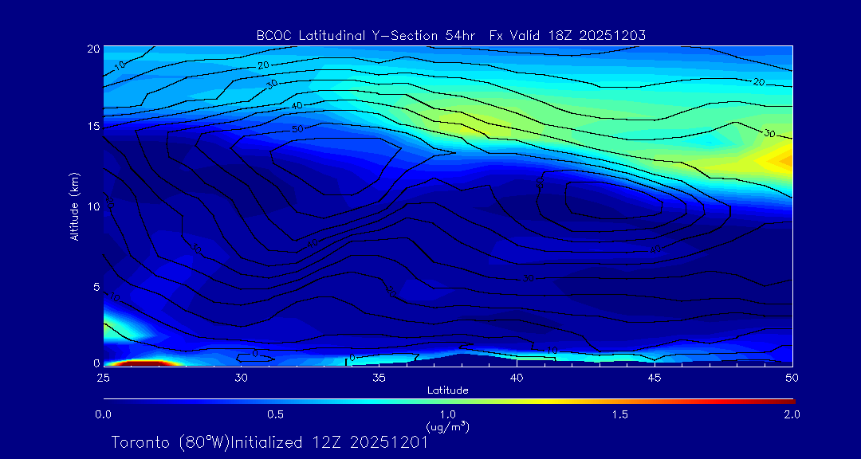Click the contour label 40 in the plot

point(297,106)
